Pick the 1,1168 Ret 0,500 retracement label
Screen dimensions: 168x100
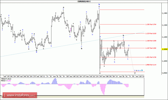[151, 41]
